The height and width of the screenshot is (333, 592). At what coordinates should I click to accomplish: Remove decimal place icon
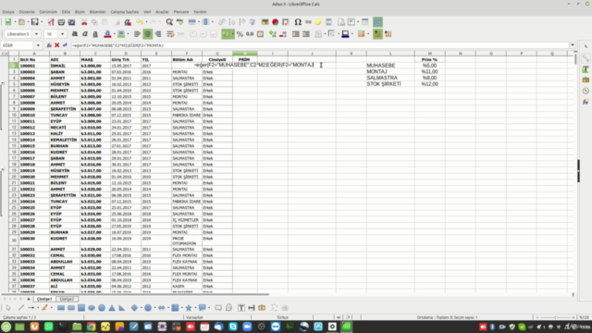[x=283, y=34]
